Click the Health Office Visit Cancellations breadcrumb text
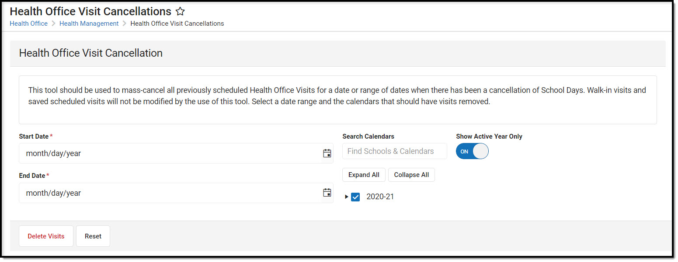The image size is (678, 262). [177, 24]
